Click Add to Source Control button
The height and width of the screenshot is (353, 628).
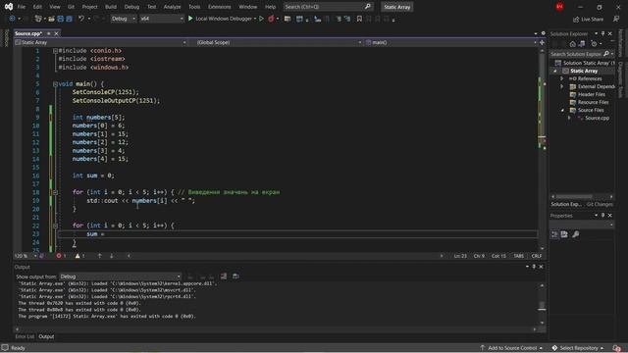(x=511, y=348)
